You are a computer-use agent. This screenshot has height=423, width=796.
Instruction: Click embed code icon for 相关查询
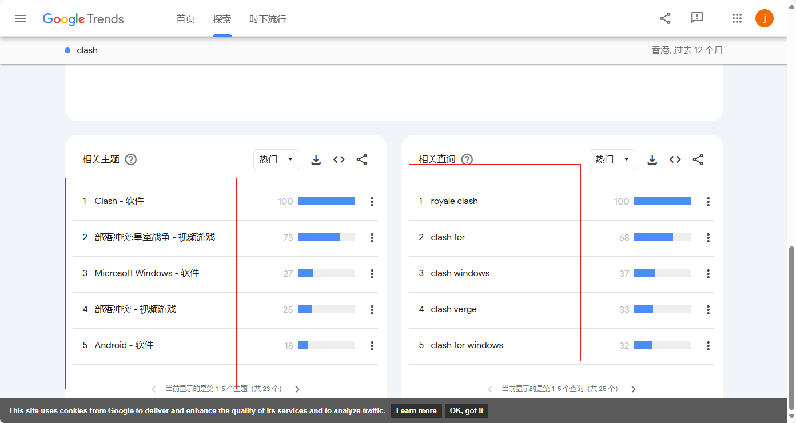[x=675, y=160]
